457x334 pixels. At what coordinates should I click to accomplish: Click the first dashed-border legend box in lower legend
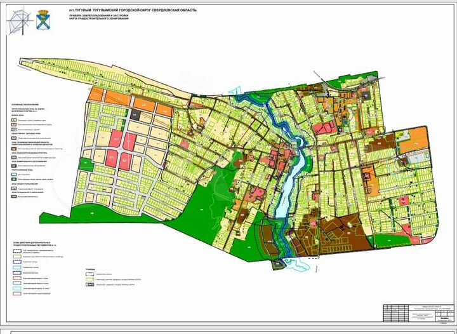click(17, 251)
